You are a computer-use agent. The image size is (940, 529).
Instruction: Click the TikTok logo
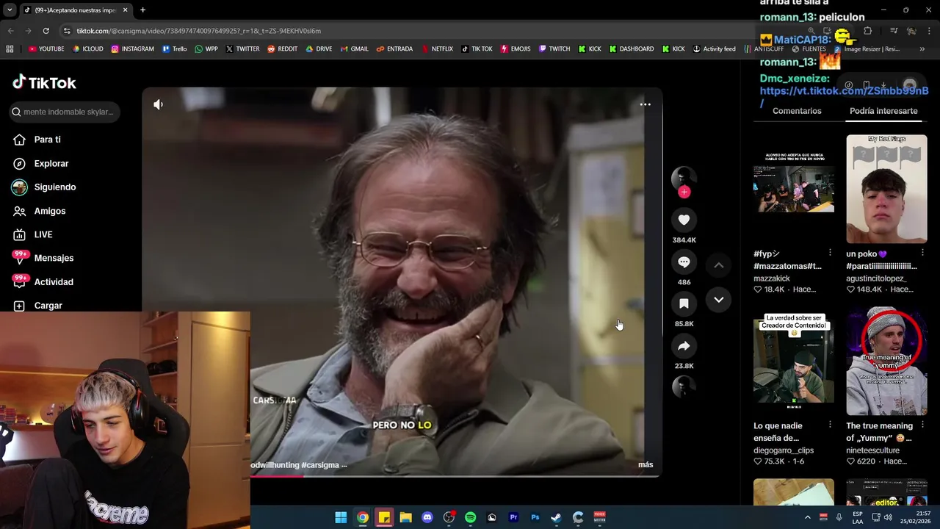click(x=44, y=82)
